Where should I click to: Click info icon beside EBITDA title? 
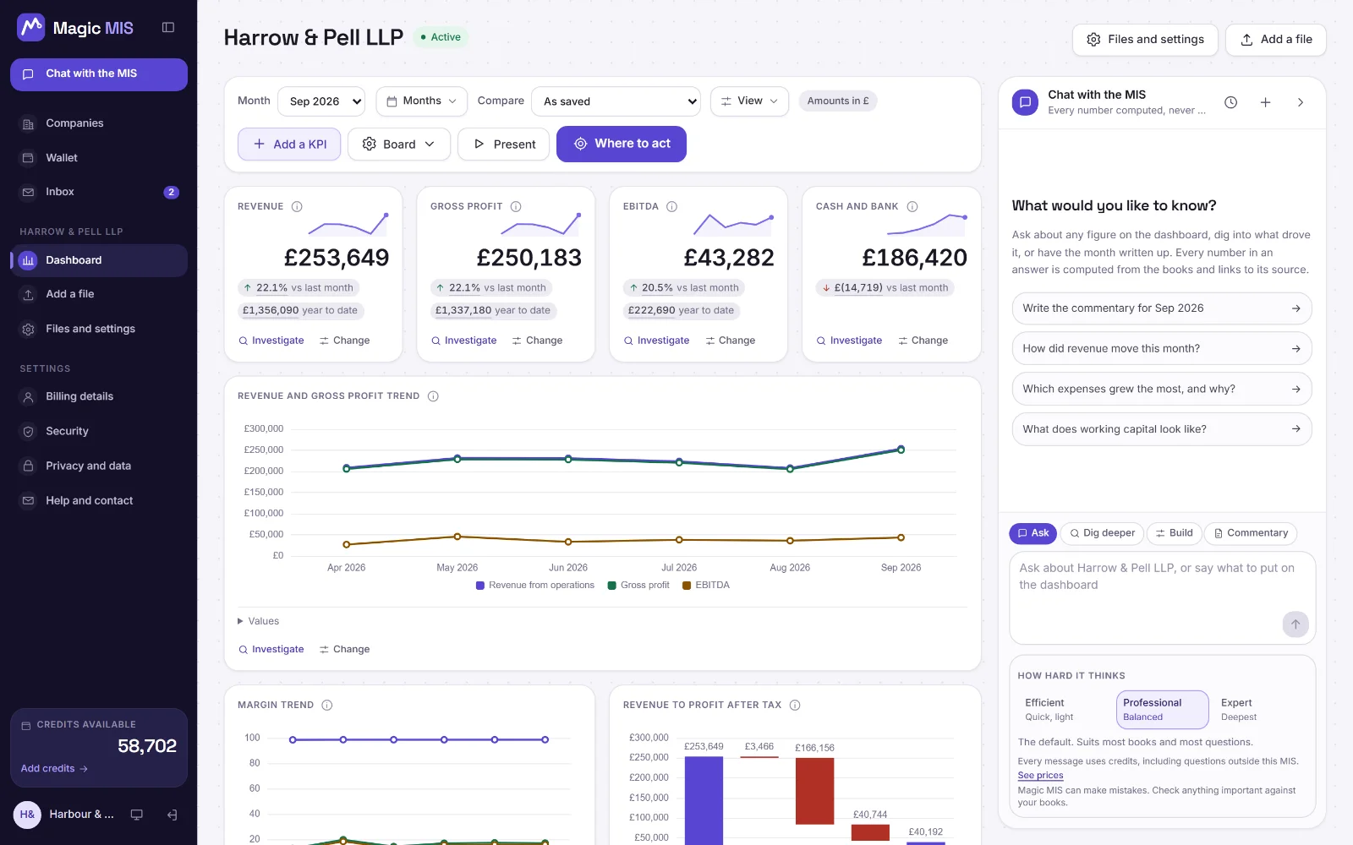point(672,206)
